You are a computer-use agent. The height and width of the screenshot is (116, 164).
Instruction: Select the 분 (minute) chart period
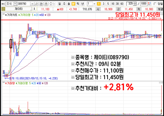click(x=73, y=4)
